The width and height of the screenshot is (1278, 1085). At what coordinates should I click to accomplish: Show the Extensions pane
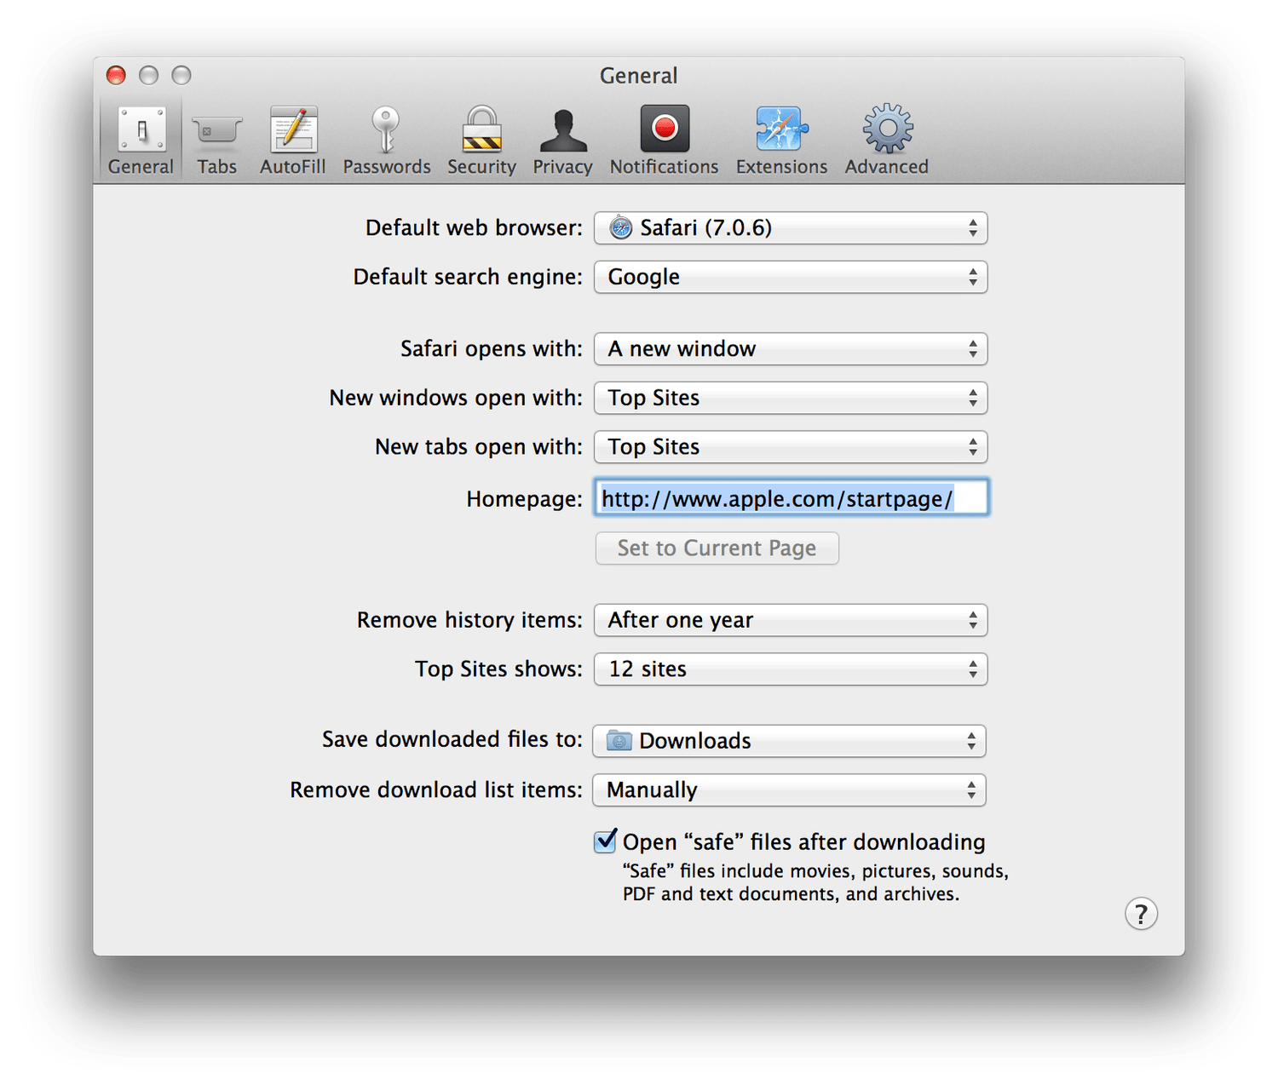781,141
